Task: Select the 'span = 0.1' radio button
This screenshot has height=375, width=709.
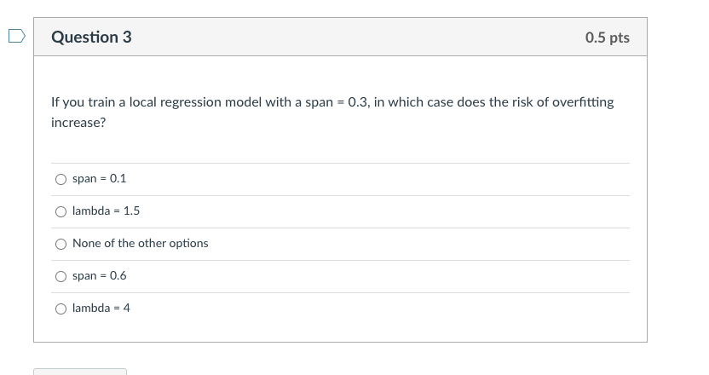Action: point(61,180)
